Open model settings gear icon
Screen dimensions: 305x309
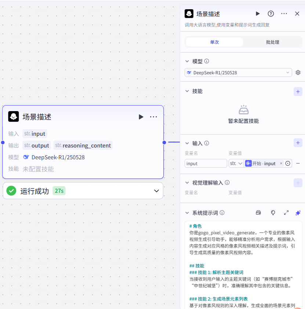pos(298,72)
